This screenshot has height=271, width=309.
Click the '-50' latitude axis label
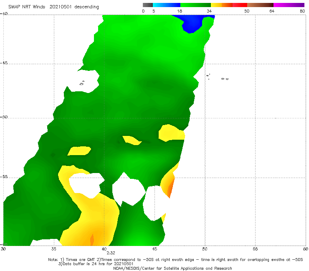coord(4,117)
